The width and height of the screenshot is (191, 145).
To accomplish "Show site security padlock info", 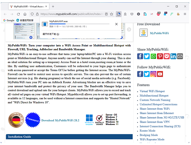I will coord(37,14).
